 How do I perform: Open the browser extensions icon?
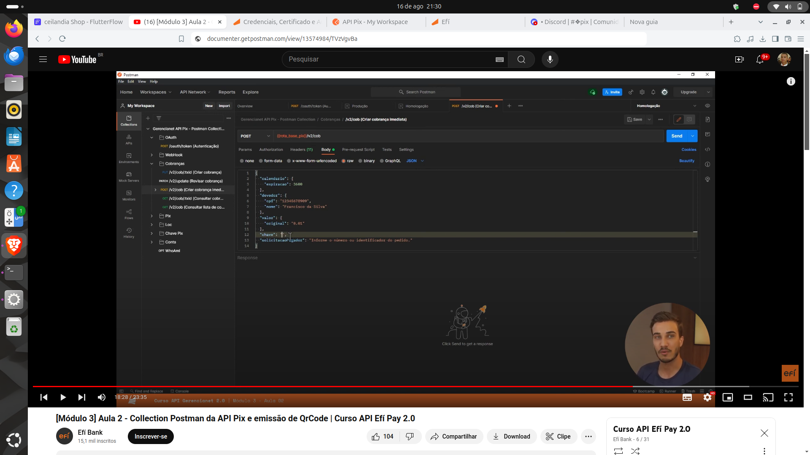[737, 39]
